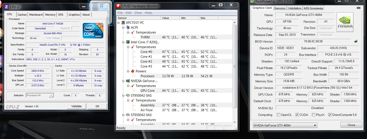Click the scrollbar down arrow in Hardware Monitor
This screenshot has height=139, width=367.
click(x=235, y=122)
